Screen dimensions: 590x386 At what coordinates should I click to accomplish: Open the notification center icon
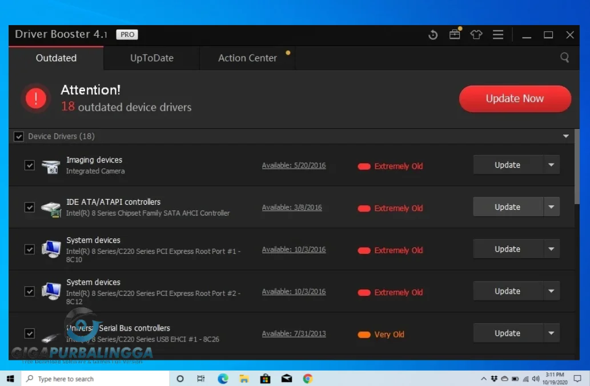tap(577, 379)
